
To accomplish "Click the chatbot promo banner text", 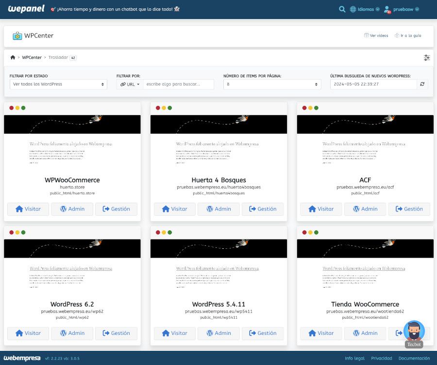I will (x=115, y=9).
